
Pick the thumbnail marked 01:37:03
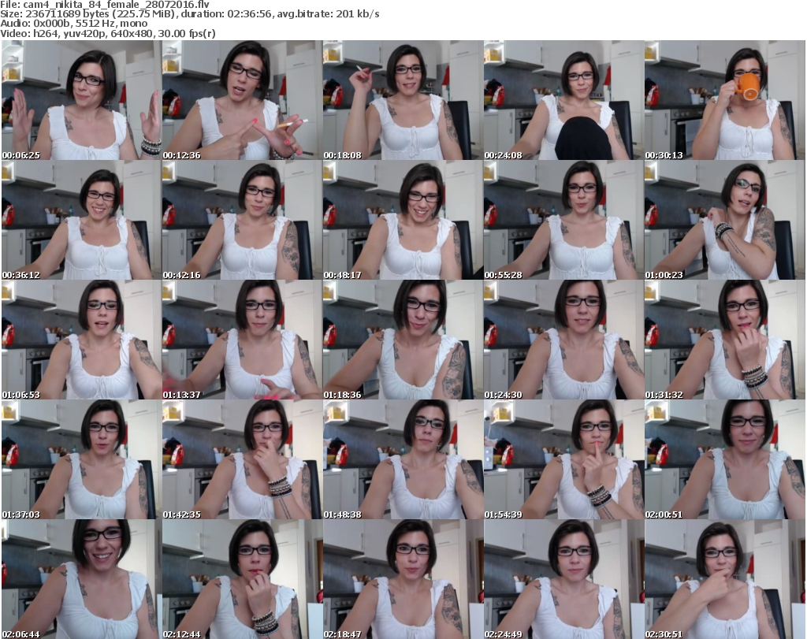[x=81, y=459]
